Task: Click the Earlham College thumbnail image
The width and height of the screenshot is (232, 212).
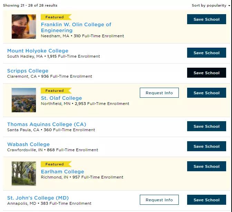Action: (24, 174)
